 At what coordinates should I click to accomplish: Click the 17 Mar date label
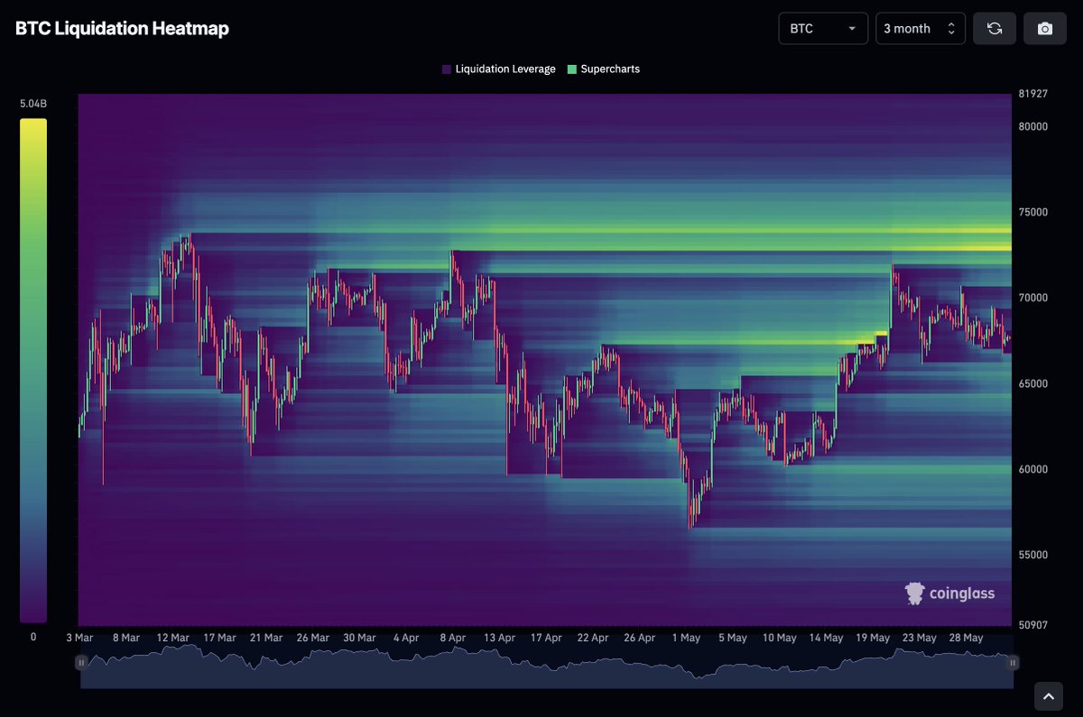pyautogui.click(x=219, y=638)
